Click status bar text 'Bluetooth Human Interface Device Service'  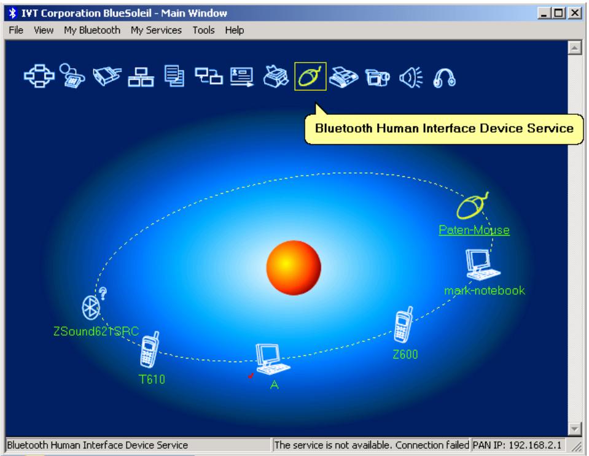(98, 445)
